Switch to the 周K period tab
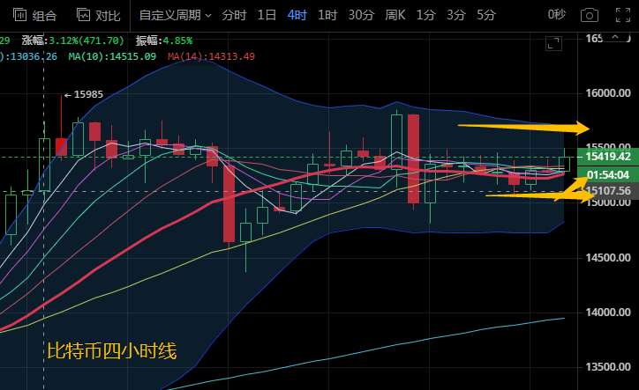This screenshot has height=390, width=639. (x=395, y=16)
